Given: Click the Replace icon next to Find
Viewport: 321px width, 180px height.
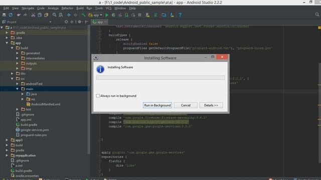Looking at the screenshot, I should (61, 15).
